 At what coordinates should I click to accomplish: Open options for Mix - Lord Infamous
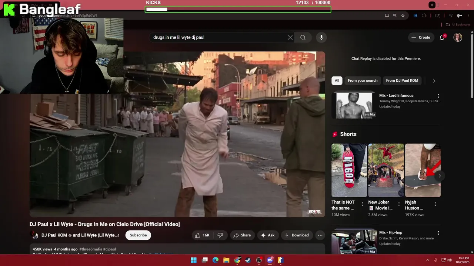pos(438,96)
